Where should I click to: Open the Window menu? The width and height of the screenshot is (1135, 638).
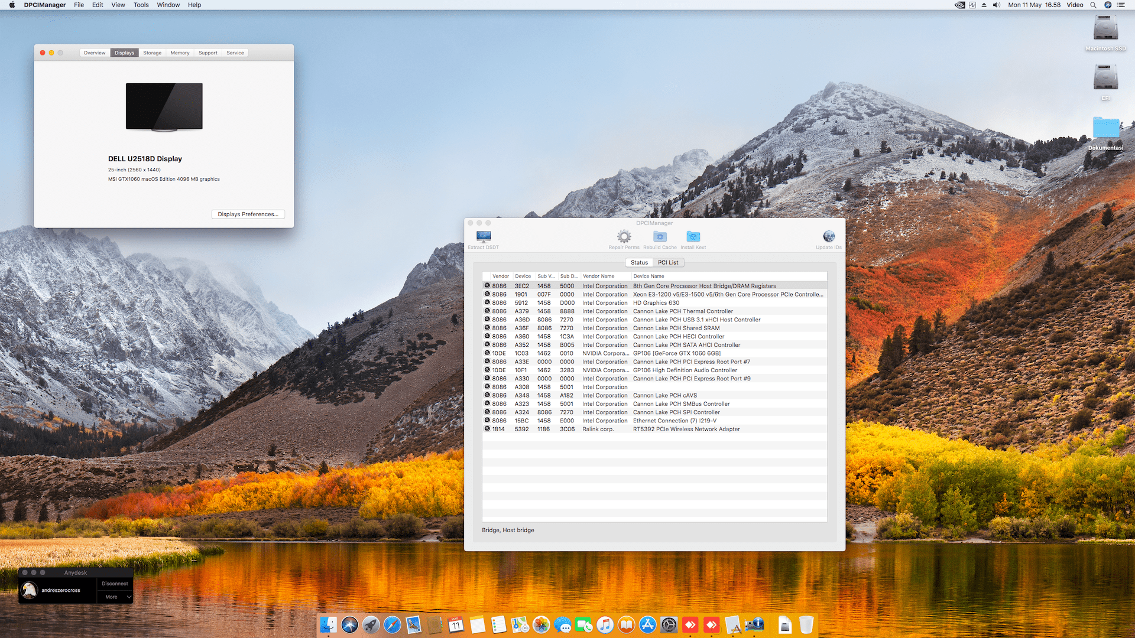(168, 5)
